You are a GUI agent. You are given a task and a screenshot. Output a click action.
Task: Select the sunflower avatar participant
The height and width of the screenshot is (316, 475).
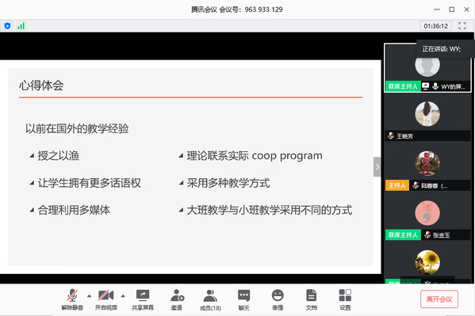427,262
